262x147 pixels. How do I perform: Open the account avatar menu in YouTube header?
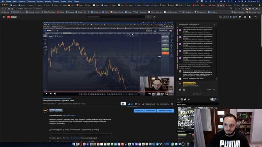coord(255,17)
